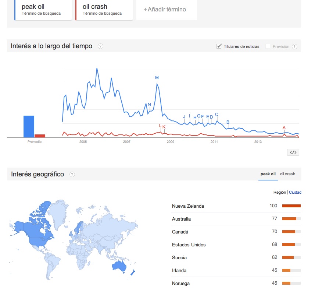Select news marker N on blue line
The width and height of the screenshot is (315, 288).
pyautogui.click(x=149, y=105)
